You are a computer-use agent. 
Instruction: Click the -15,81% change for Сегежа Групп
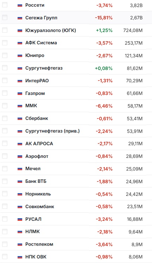(x=104, y=18)
